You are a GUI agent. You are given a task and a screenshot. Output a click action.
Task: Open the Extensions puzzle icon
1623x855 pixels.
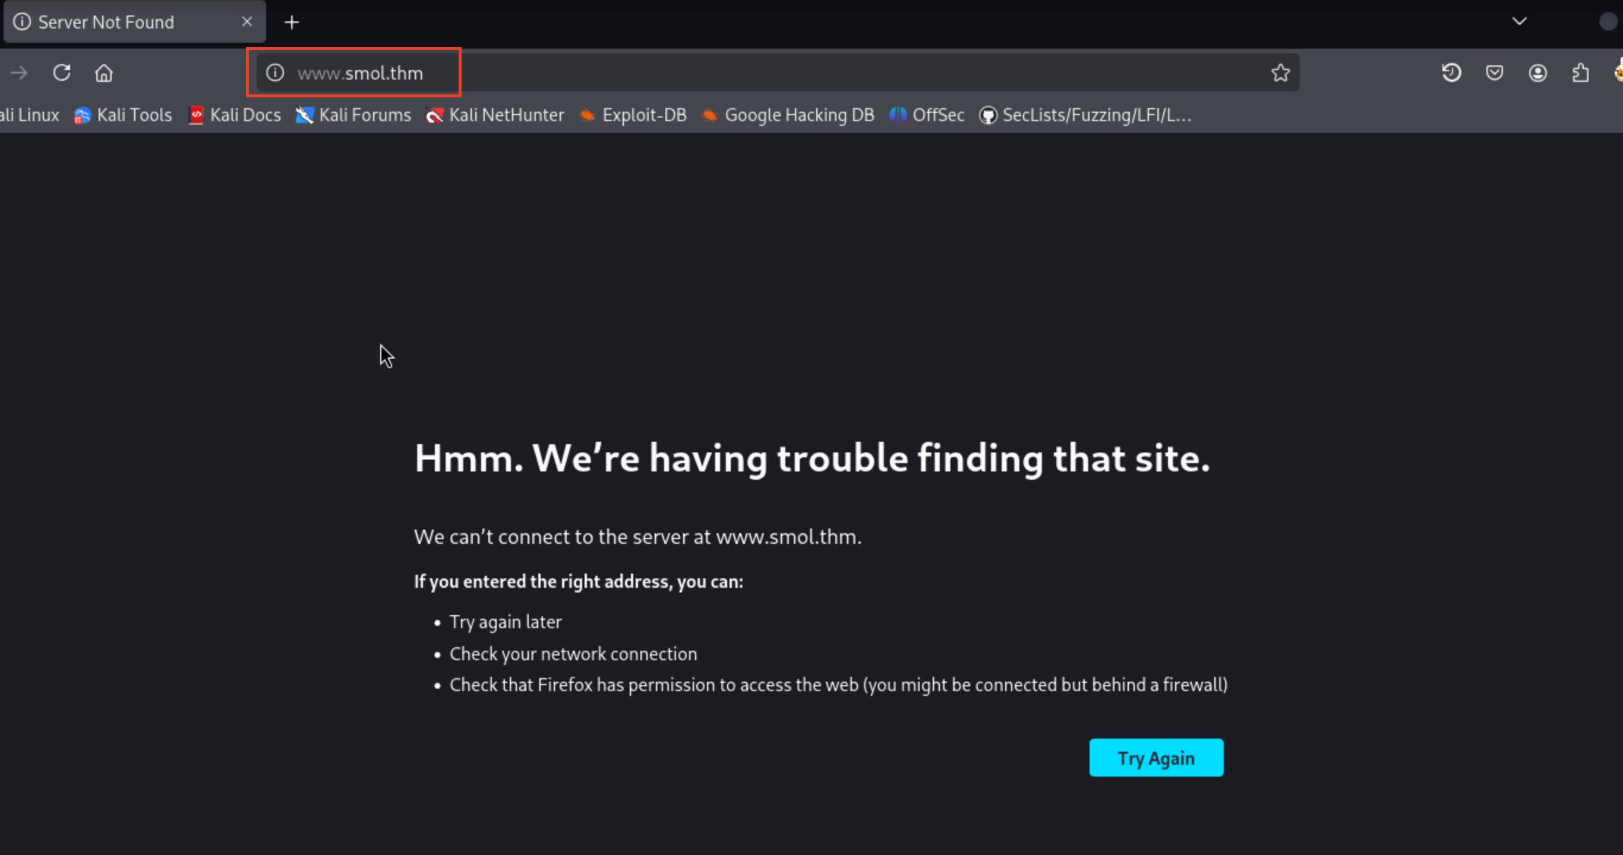[x=1580, y=73]
